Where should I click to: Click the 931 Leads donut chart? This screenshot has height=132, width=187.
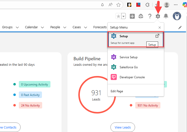(96, 95)
